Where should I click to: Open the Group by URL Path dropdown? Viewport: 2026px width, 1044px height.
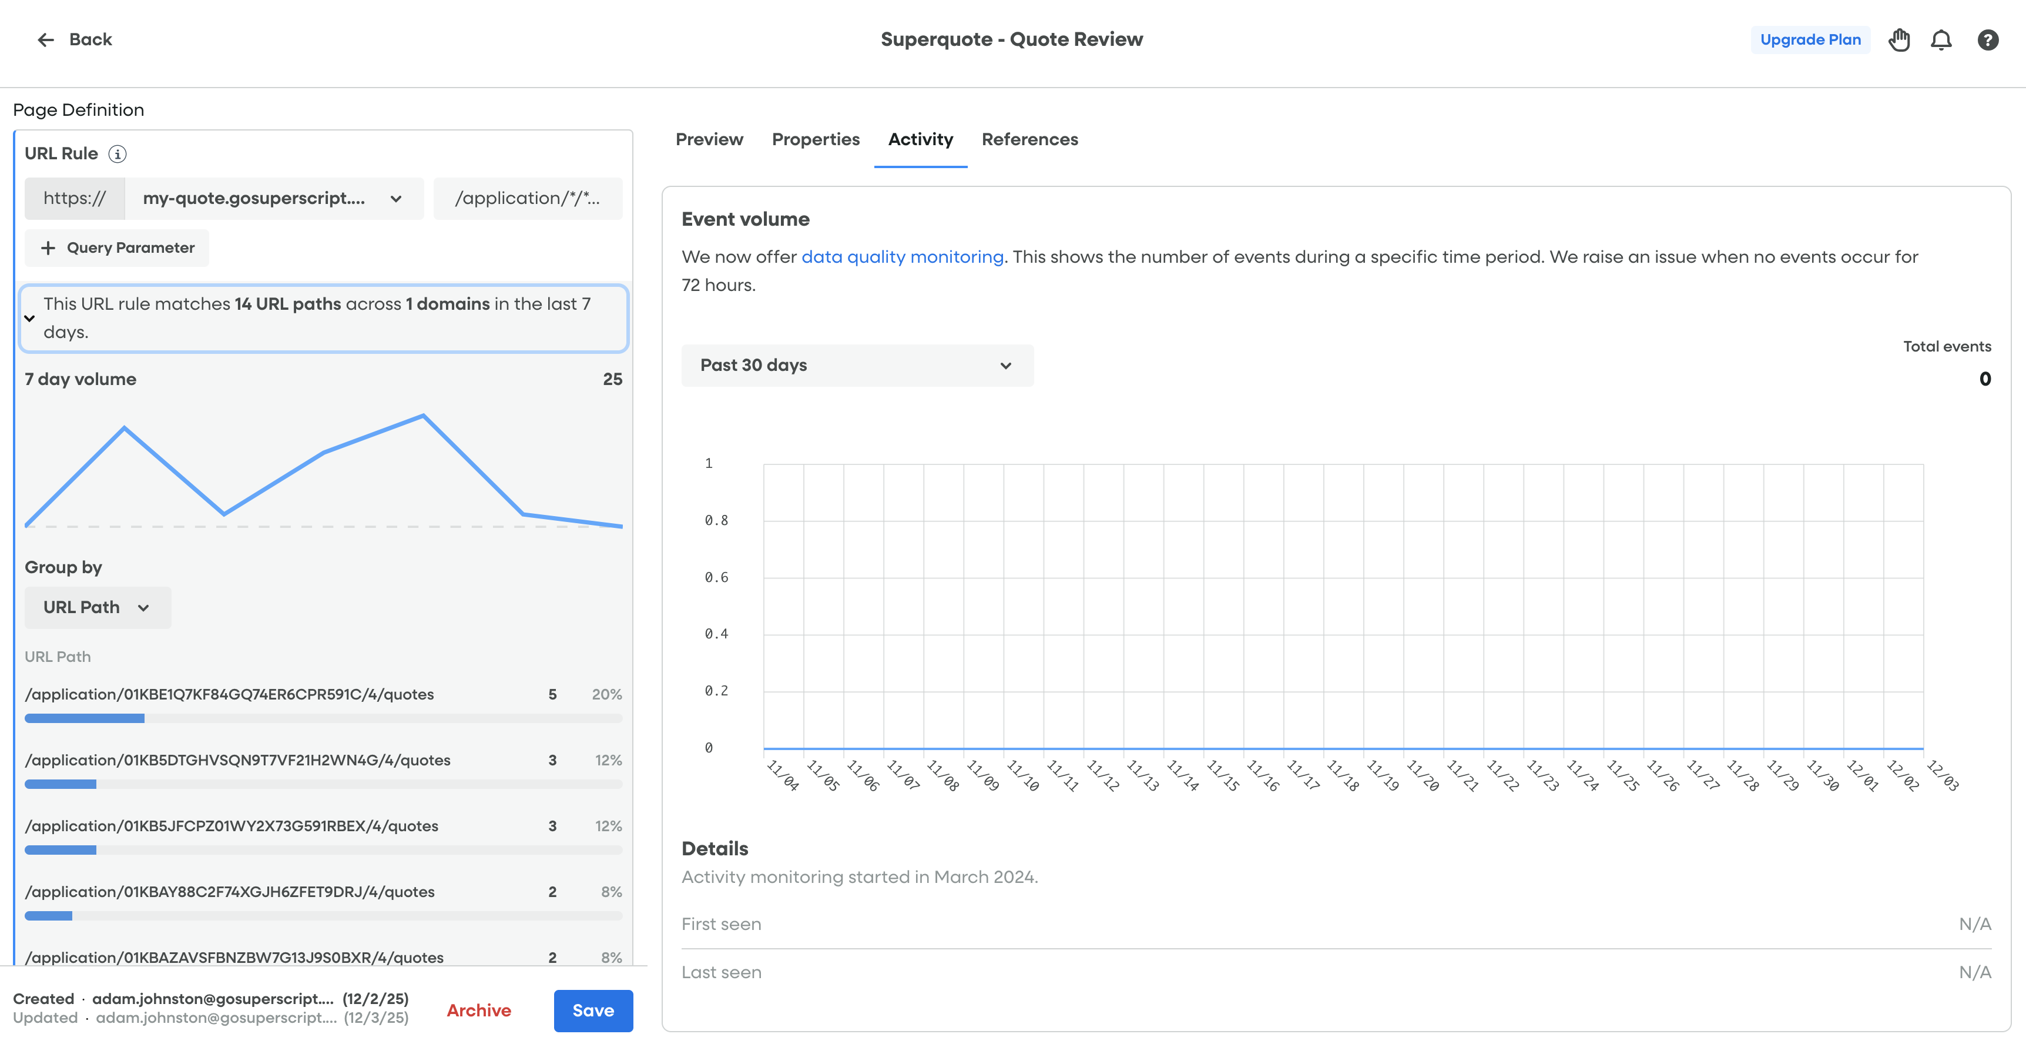pos(98,607)
